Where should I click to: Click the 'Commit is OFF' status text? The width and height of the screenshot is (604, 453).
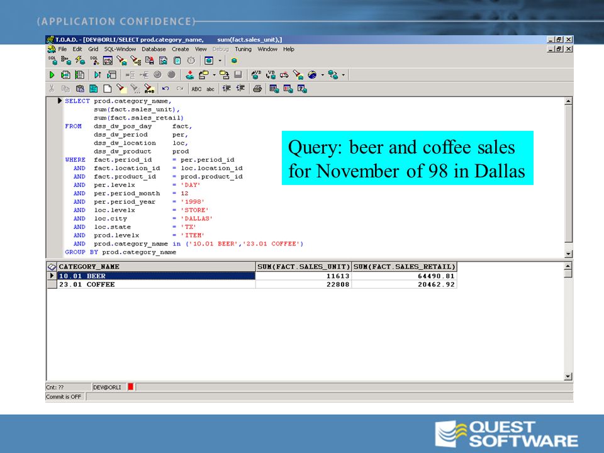[x=64, y=397]
